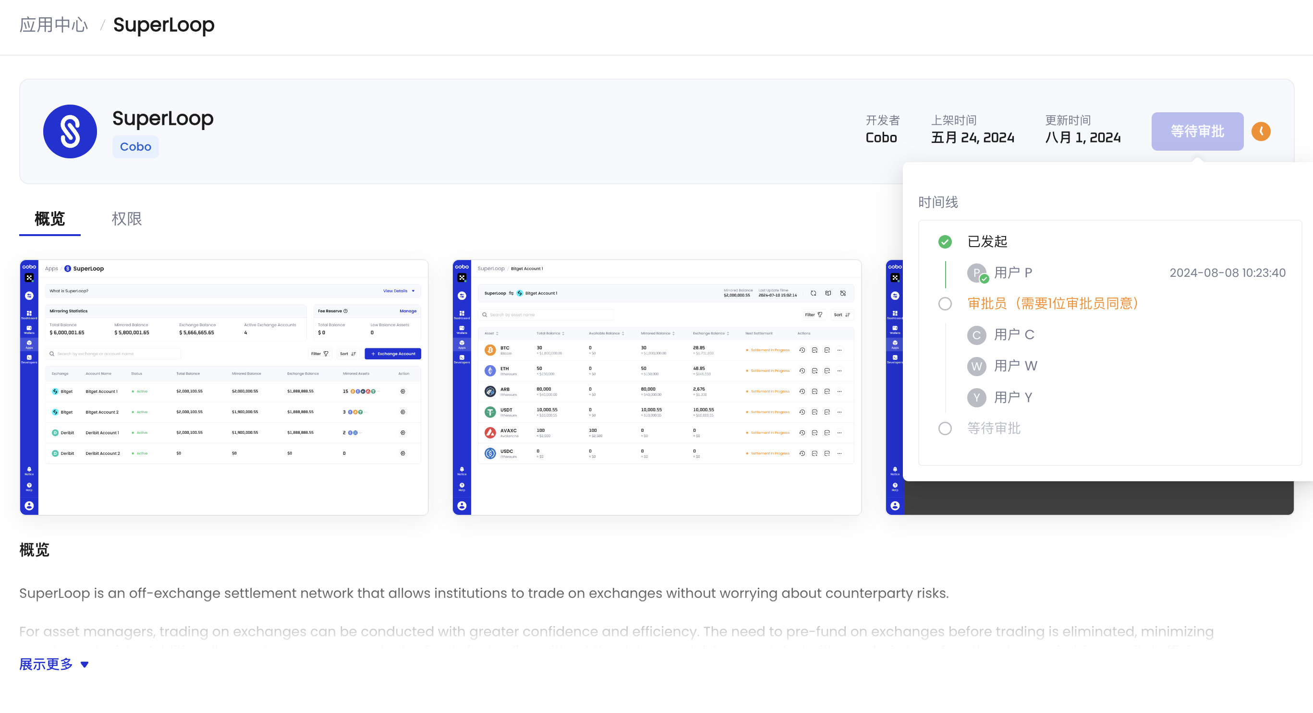Click the 等待审批 purple button

[1197, 131]
